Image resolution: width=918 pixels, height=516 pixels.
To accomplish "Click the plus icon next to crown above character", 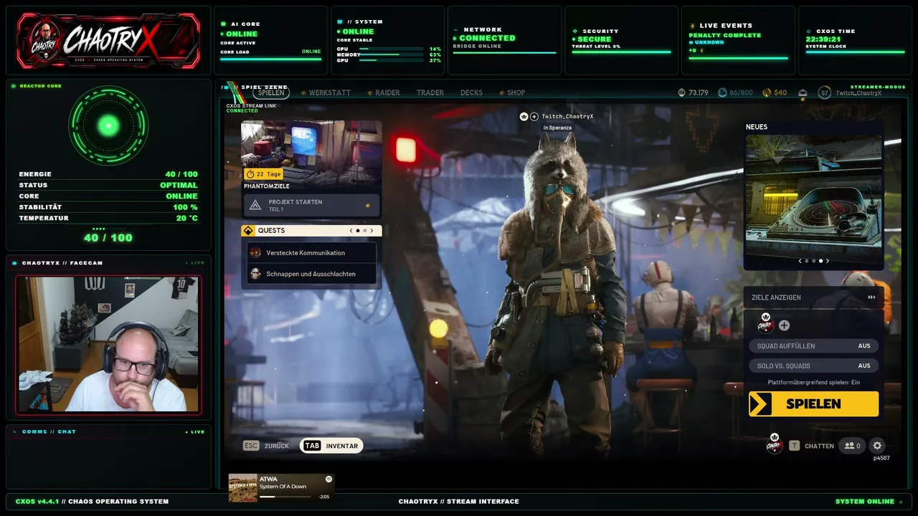I will [534, 116].
